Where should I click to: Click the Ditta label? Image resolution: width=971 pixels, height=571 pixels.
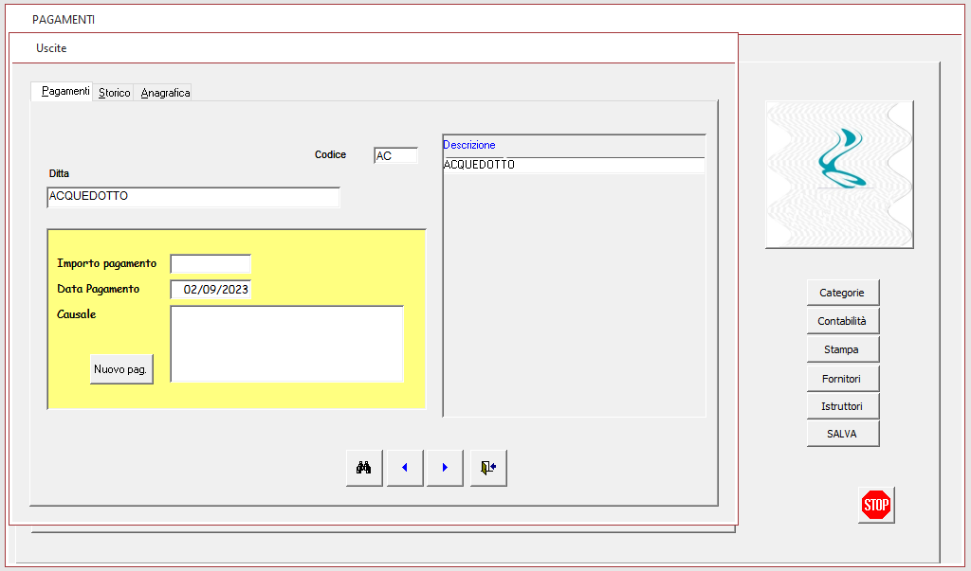[59, 174]
